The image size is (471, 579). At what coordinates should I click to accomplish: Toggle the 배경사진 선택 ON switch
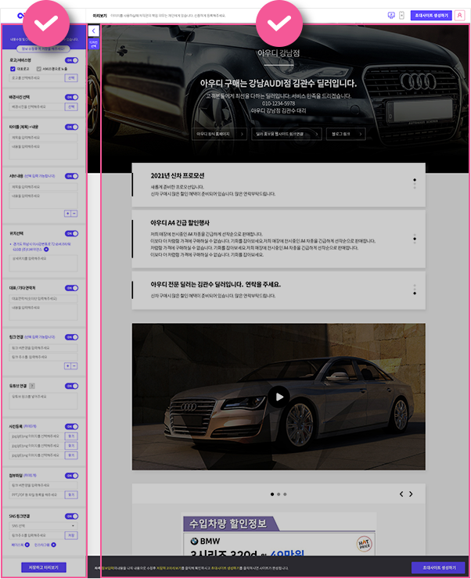(x=72, y=97)
